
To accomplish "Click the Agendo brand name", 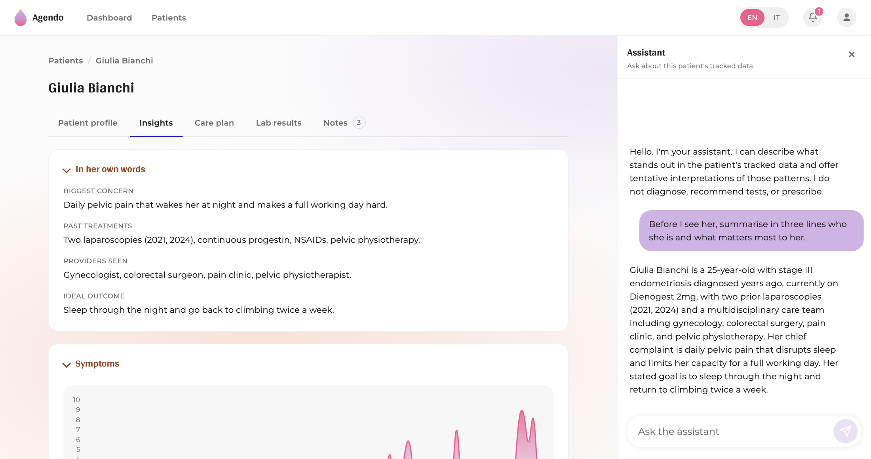I will [x=48, y=18].
